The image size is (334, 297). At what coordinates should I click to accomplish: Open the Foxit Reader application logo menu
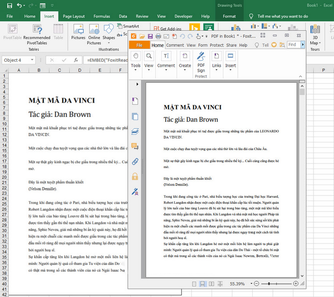[x=133, y=36]
